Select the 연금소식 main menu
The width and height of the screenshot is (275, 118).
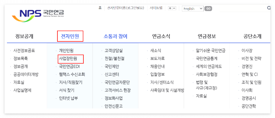(161, 36)
